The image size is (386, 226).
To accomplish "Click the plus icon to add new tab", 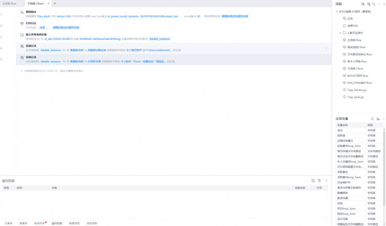I will click(55, 3).
